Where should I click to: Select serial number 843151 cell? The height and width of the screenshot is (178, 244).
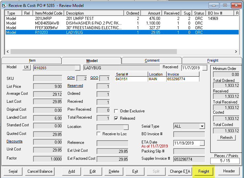tap(131, 79)
